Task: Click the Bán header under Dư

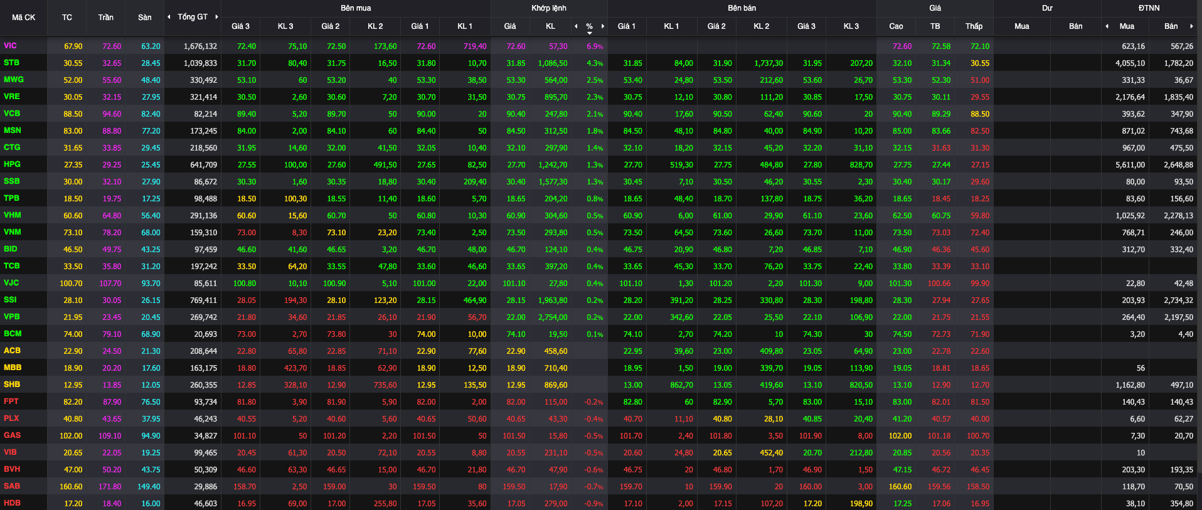Action: coord(1075,26)
